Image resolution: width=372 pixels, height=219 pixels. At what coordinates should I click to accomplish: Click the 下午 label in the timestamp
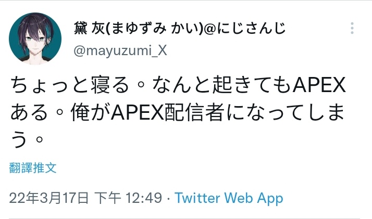coord(107,198)
